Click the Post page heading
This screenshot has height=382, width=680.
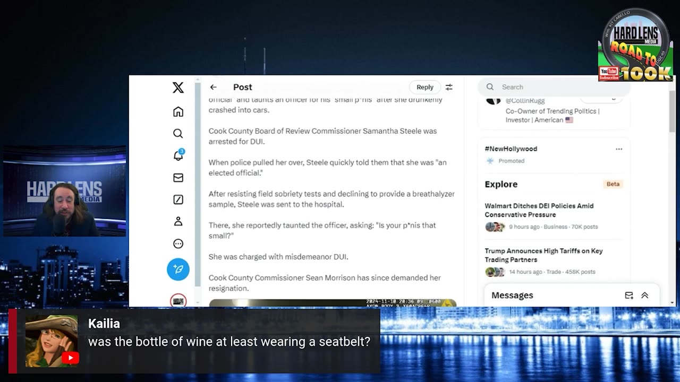click(243, 87)
